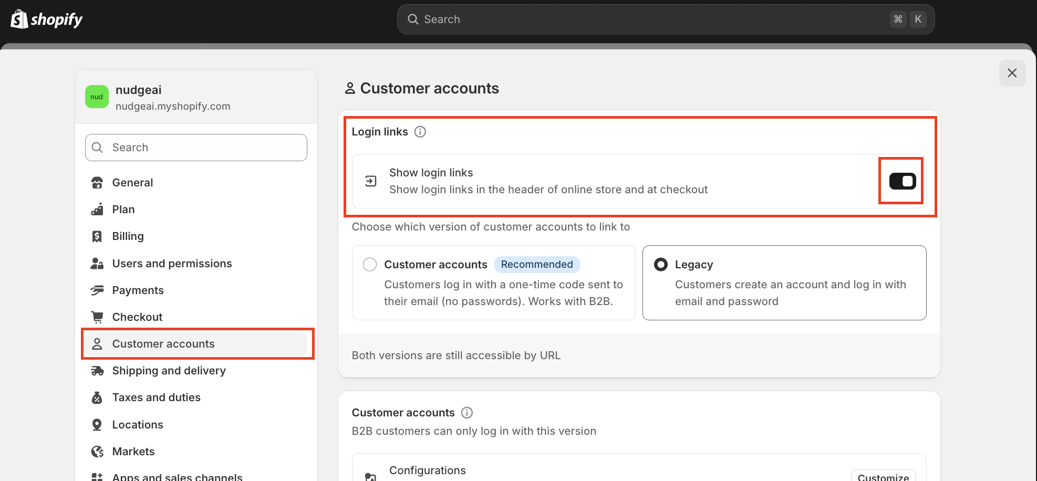
Task: Click the Customize button for Configurations
Action: (883, 476)
